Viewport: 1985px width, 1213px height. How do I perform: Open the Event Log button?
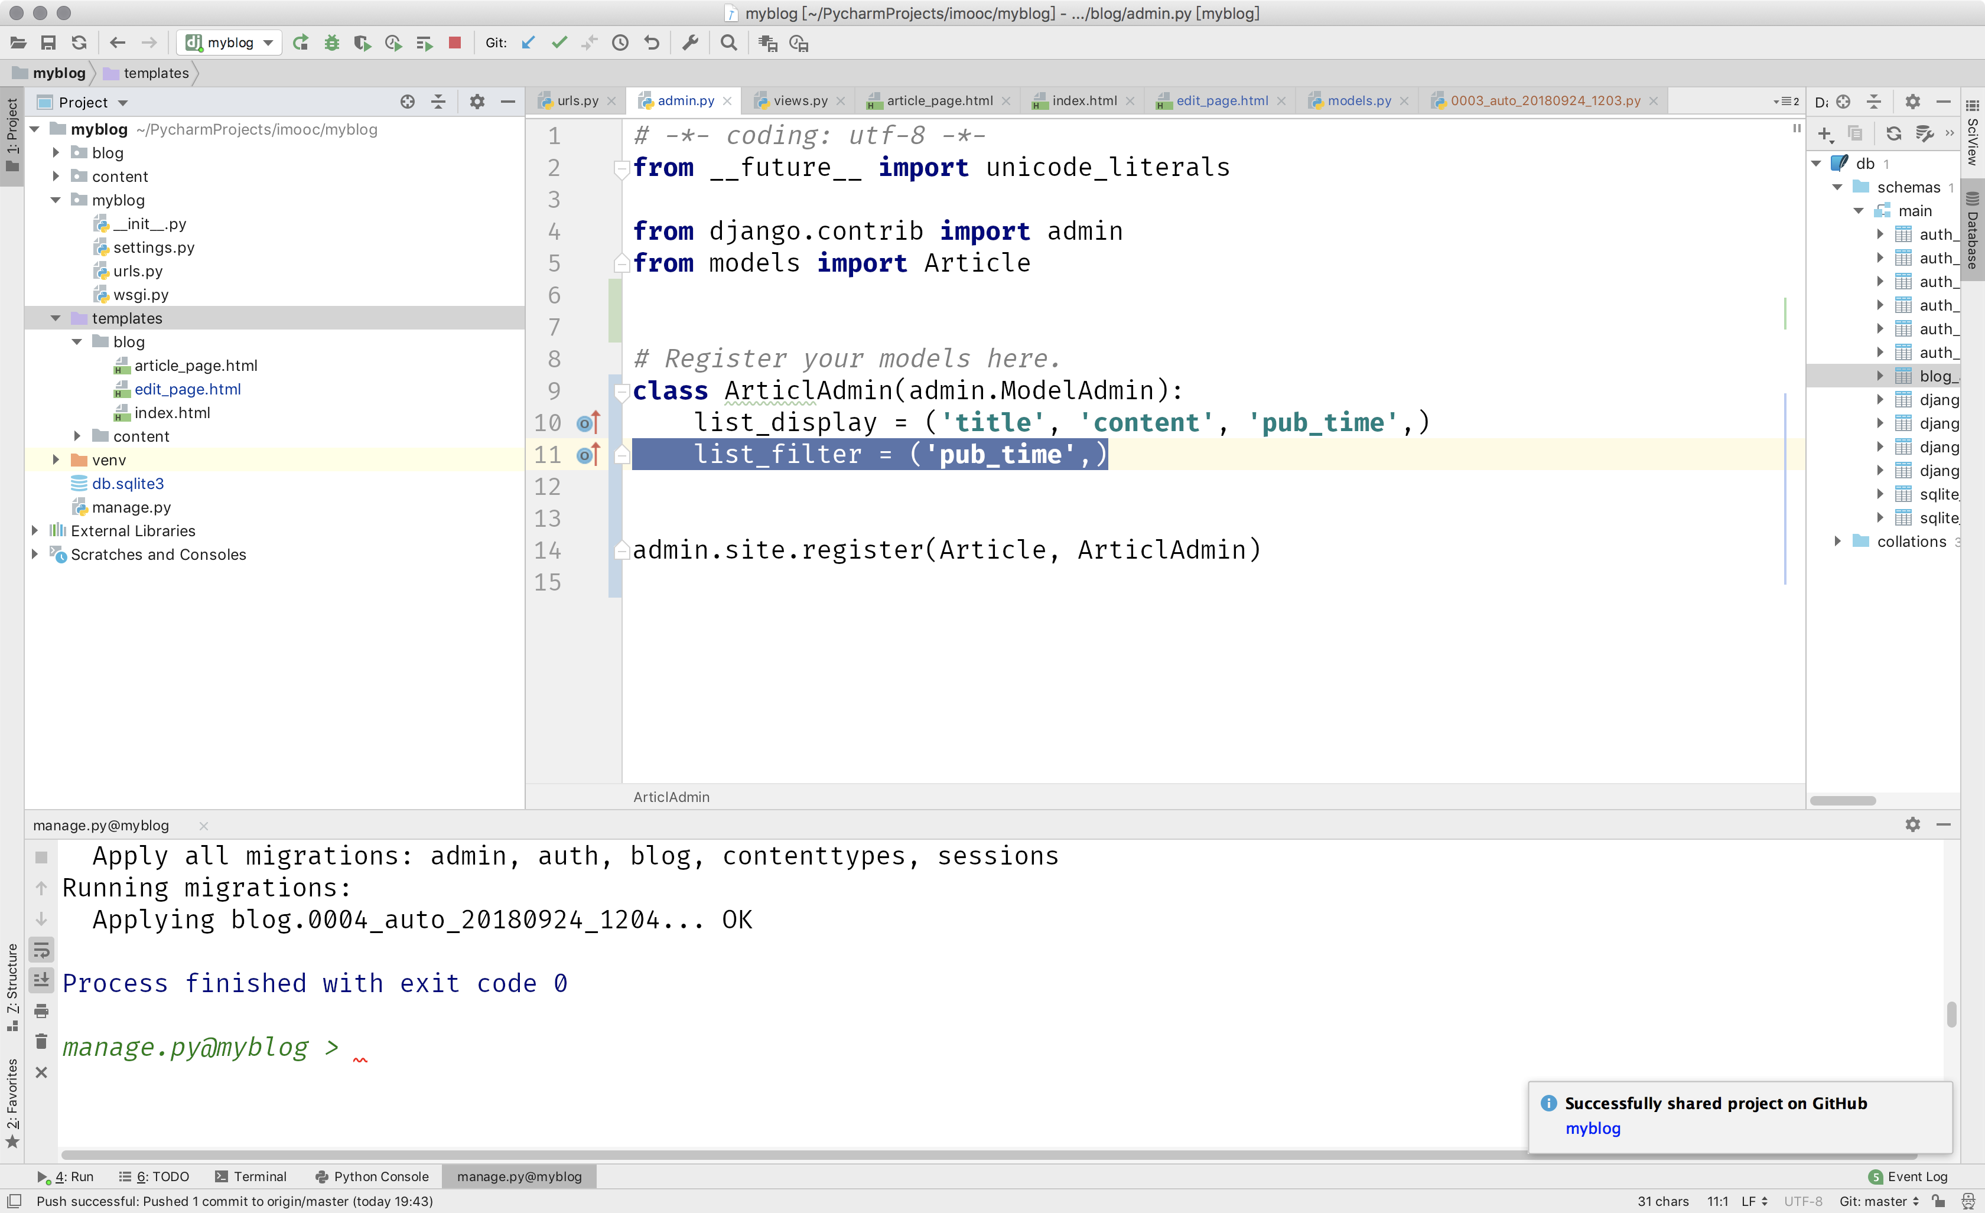pos(1907,1176)
